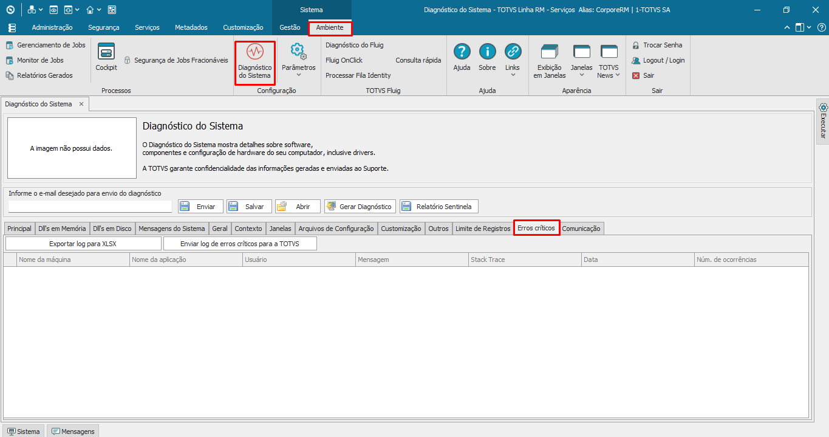Open the Mensagens panel at bottom
Image resolution: width=829 pixels, height=437 pixels.
pyautogui.click(x=73, y=432)
